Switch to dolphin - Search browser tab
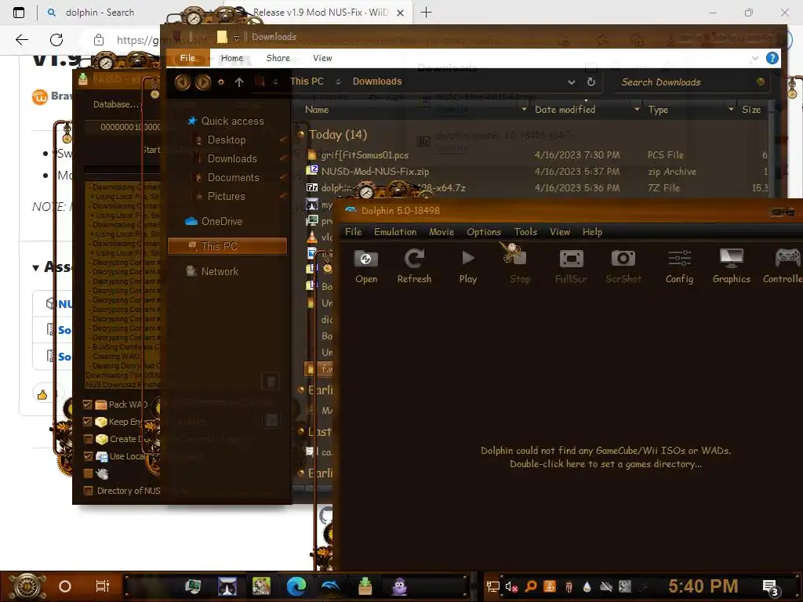 100,13
